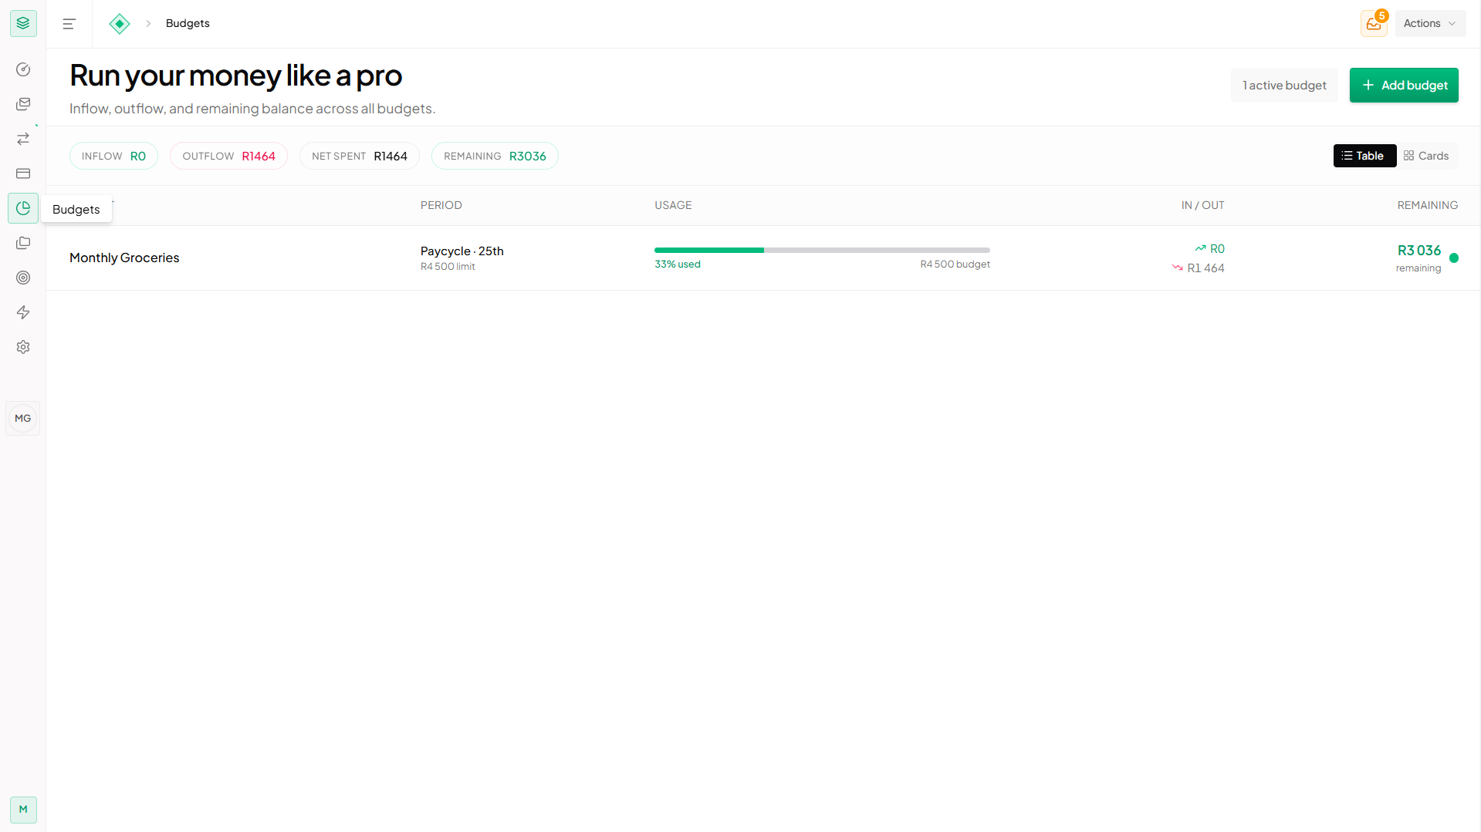The height and width of the screenshot is (832, 1481).
Task: Open transfers via the arrows sidebar icon
Action: tap(22, 139)
